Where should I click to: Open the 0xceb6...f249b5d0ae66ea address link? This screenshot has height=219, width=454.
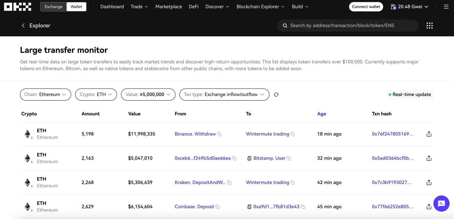pos(203,158)
